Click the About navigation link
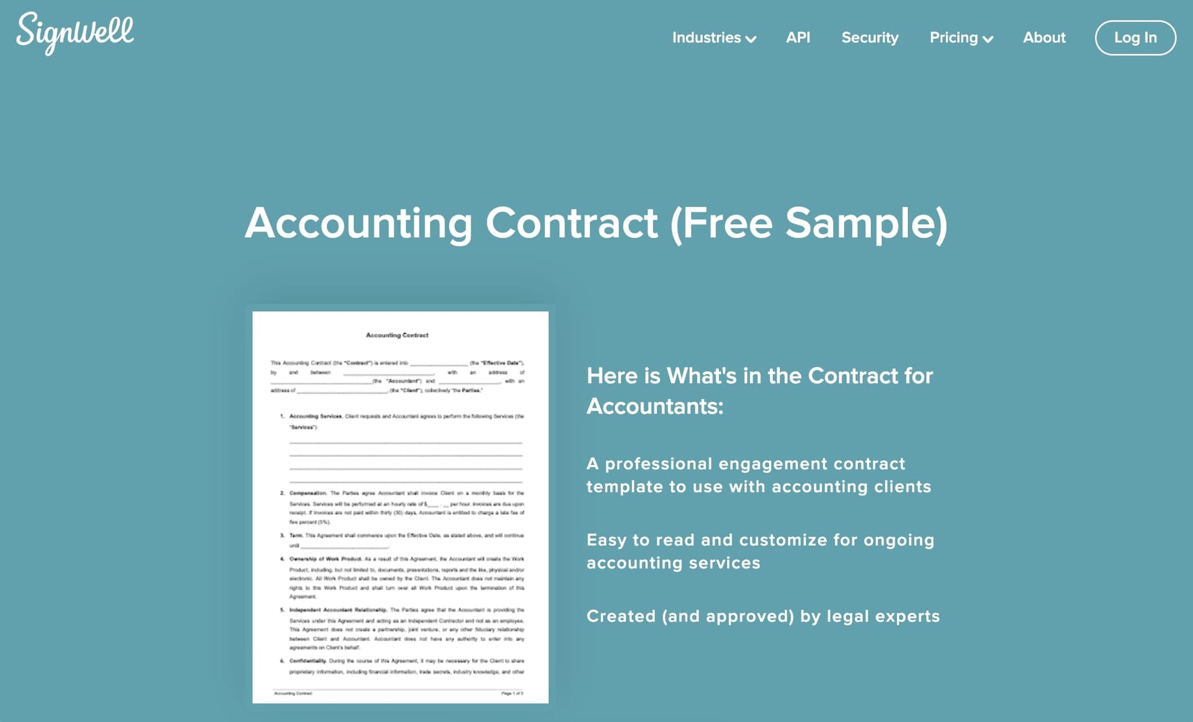1193x722 pixels. 1043,38
